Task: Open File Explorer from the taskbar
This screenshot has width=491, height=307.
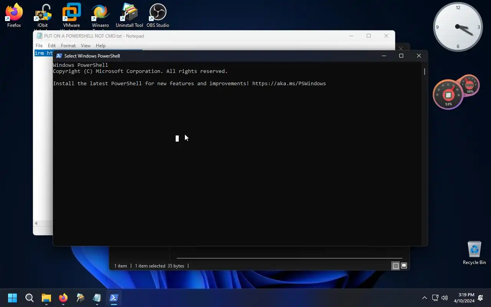Action: (x=46, y=298)
